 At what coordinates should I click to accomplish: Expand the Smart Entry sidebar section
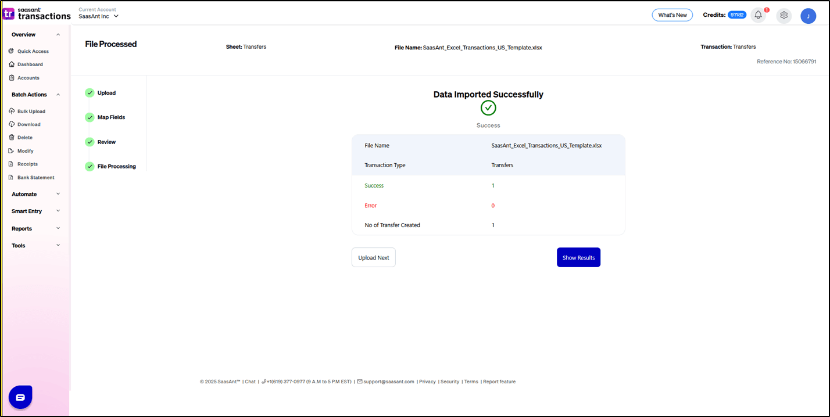(35, 211)
